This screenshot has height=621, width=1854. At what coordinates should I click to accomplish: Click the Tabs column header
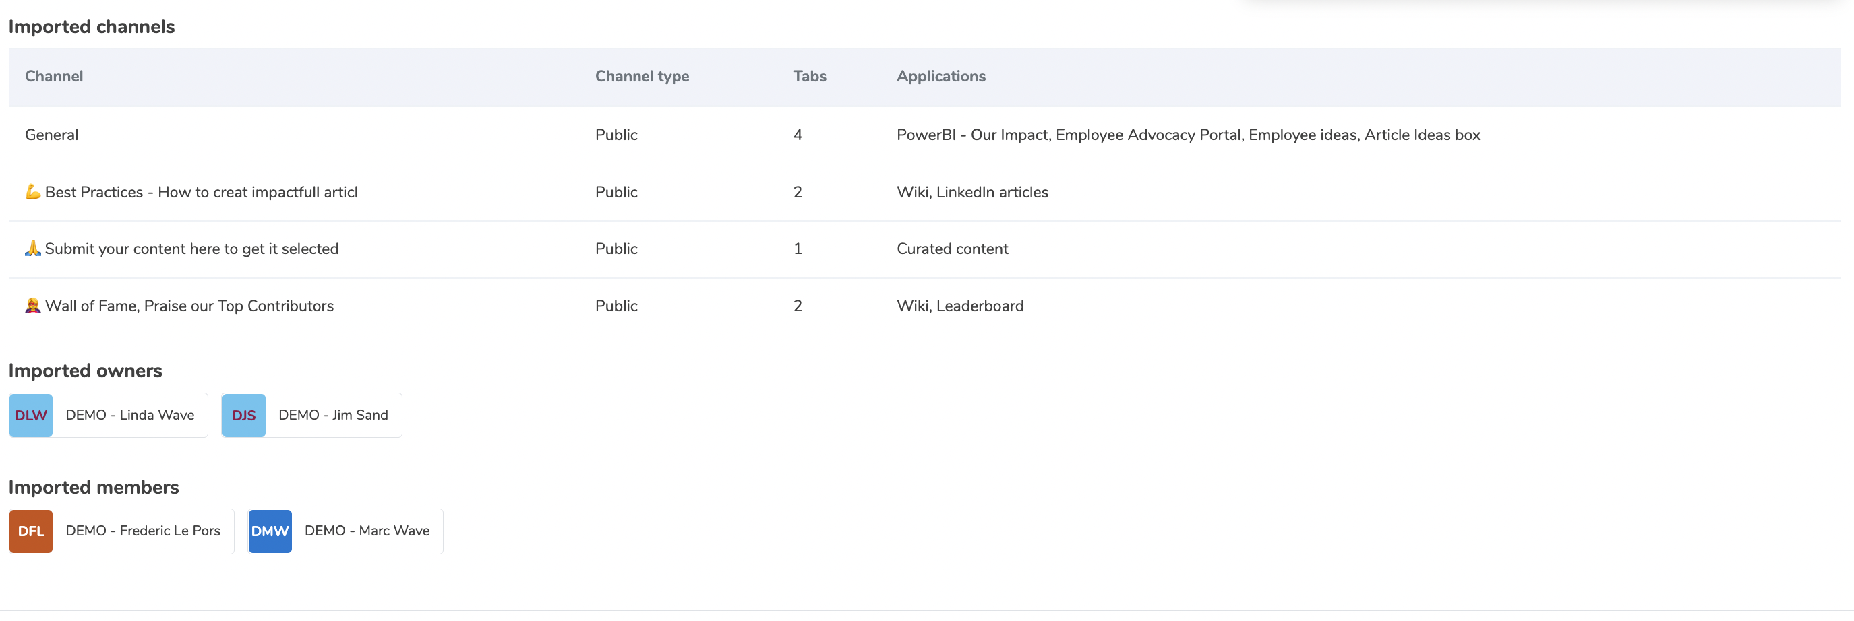point(810,76)
